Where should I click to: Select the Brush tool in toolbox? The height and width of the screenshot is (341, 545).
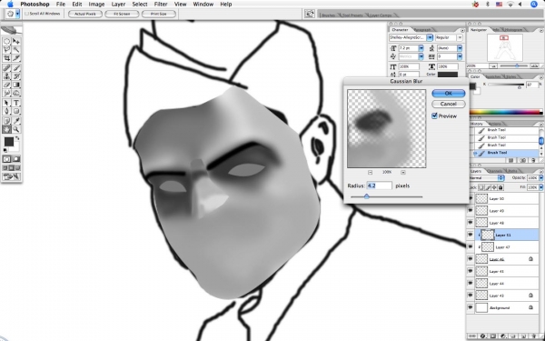16,68
